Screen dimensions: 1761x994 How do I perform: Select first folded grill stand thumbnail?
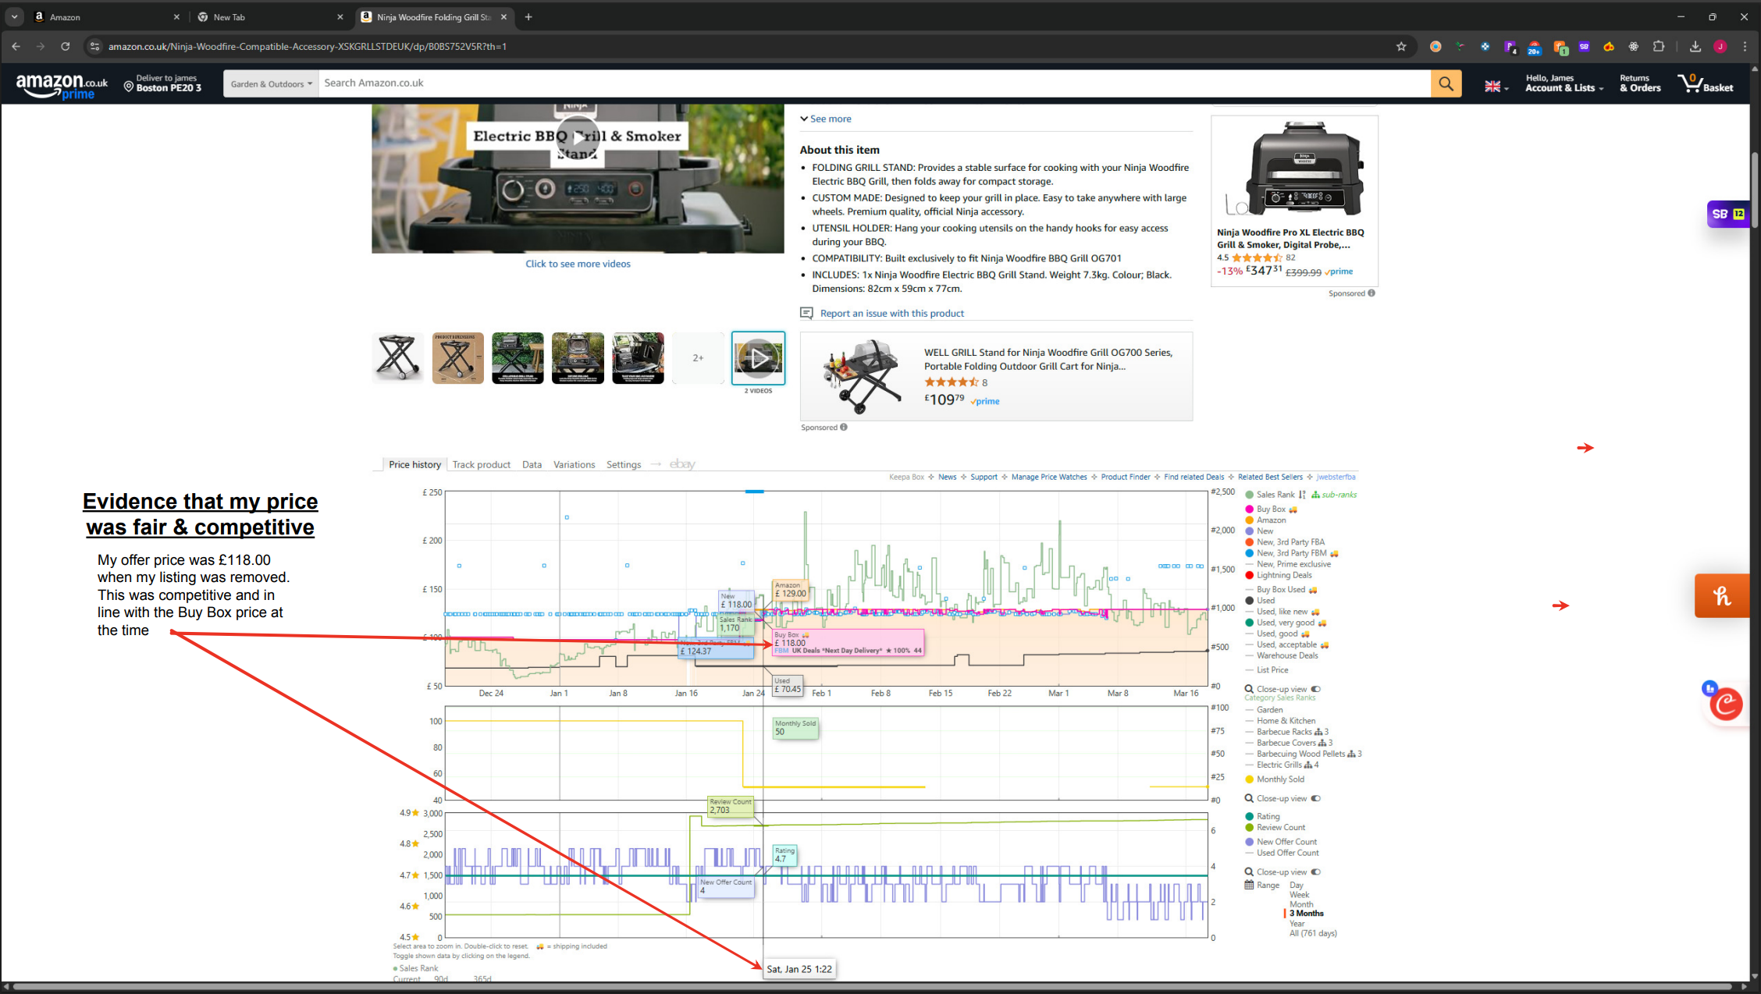[397, 358]
